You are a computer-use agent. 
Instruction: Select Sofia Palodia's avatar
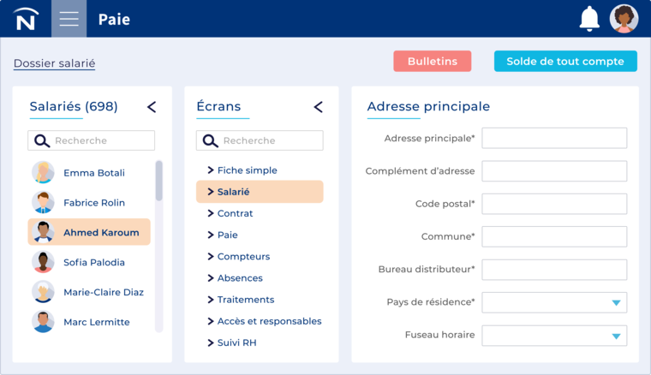point(43,262)
